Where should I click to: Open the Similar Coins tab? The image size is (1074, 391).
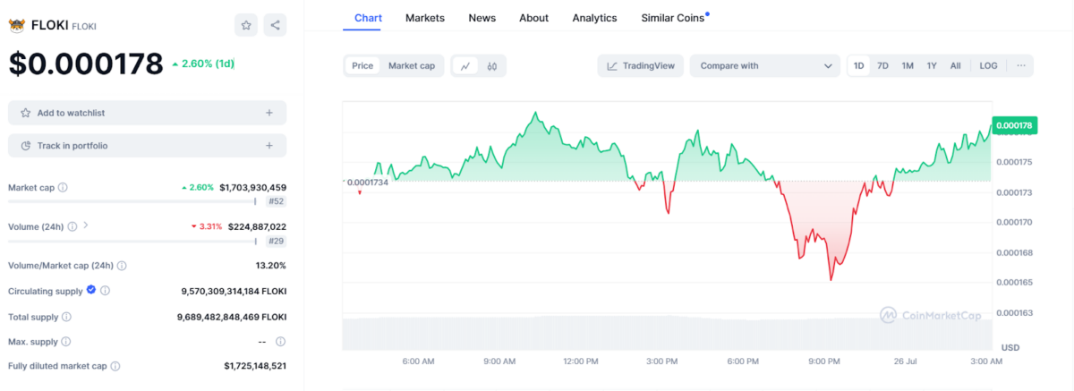674,18
